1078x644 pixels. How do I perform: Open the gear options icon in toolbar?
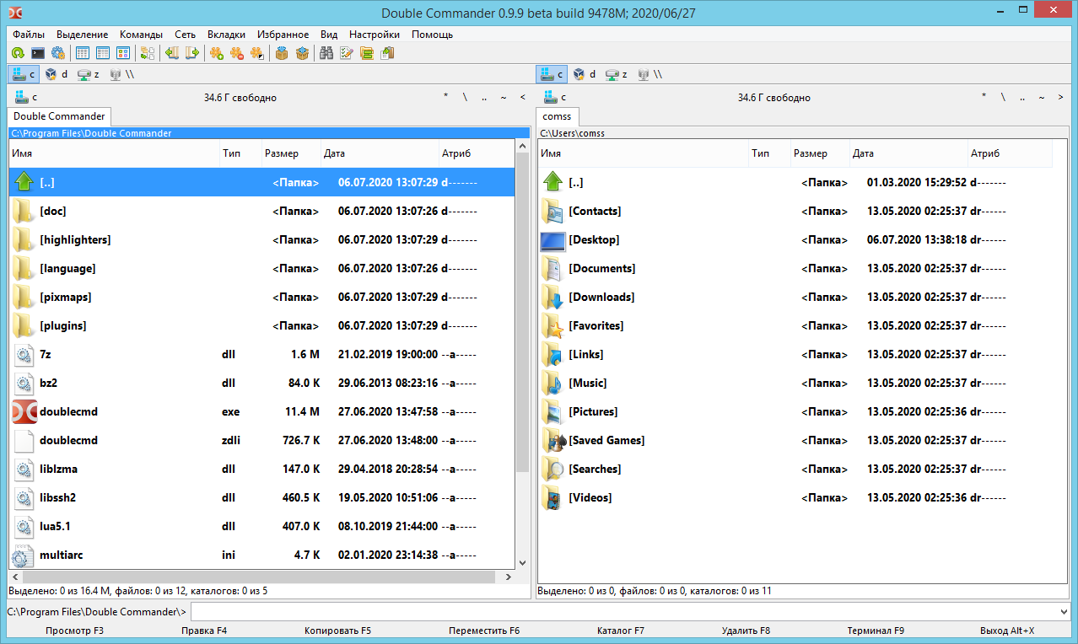tap(58, 53)
